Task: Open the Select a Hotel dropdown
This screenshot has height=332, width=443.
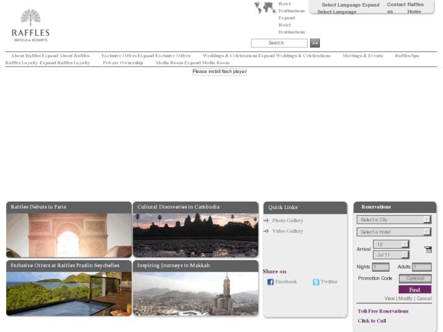Action: (394, 232)
